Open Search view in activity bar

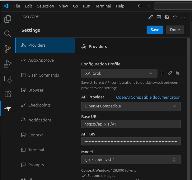point(7,34)
